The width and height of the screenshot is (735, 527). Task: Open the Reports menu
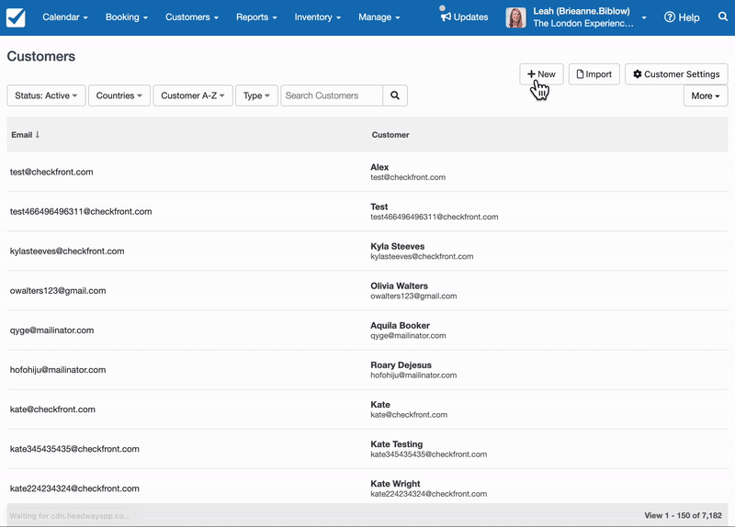(256, 17)
